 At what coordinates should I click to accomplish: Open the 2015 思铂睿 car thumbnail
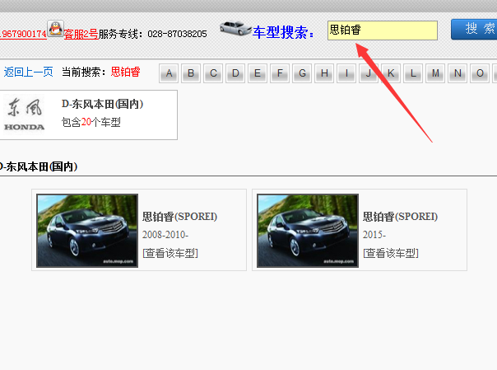pos(308,231)
